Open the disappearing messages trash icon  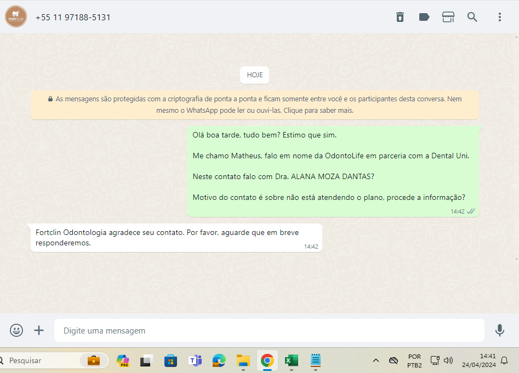coord(400,17)
